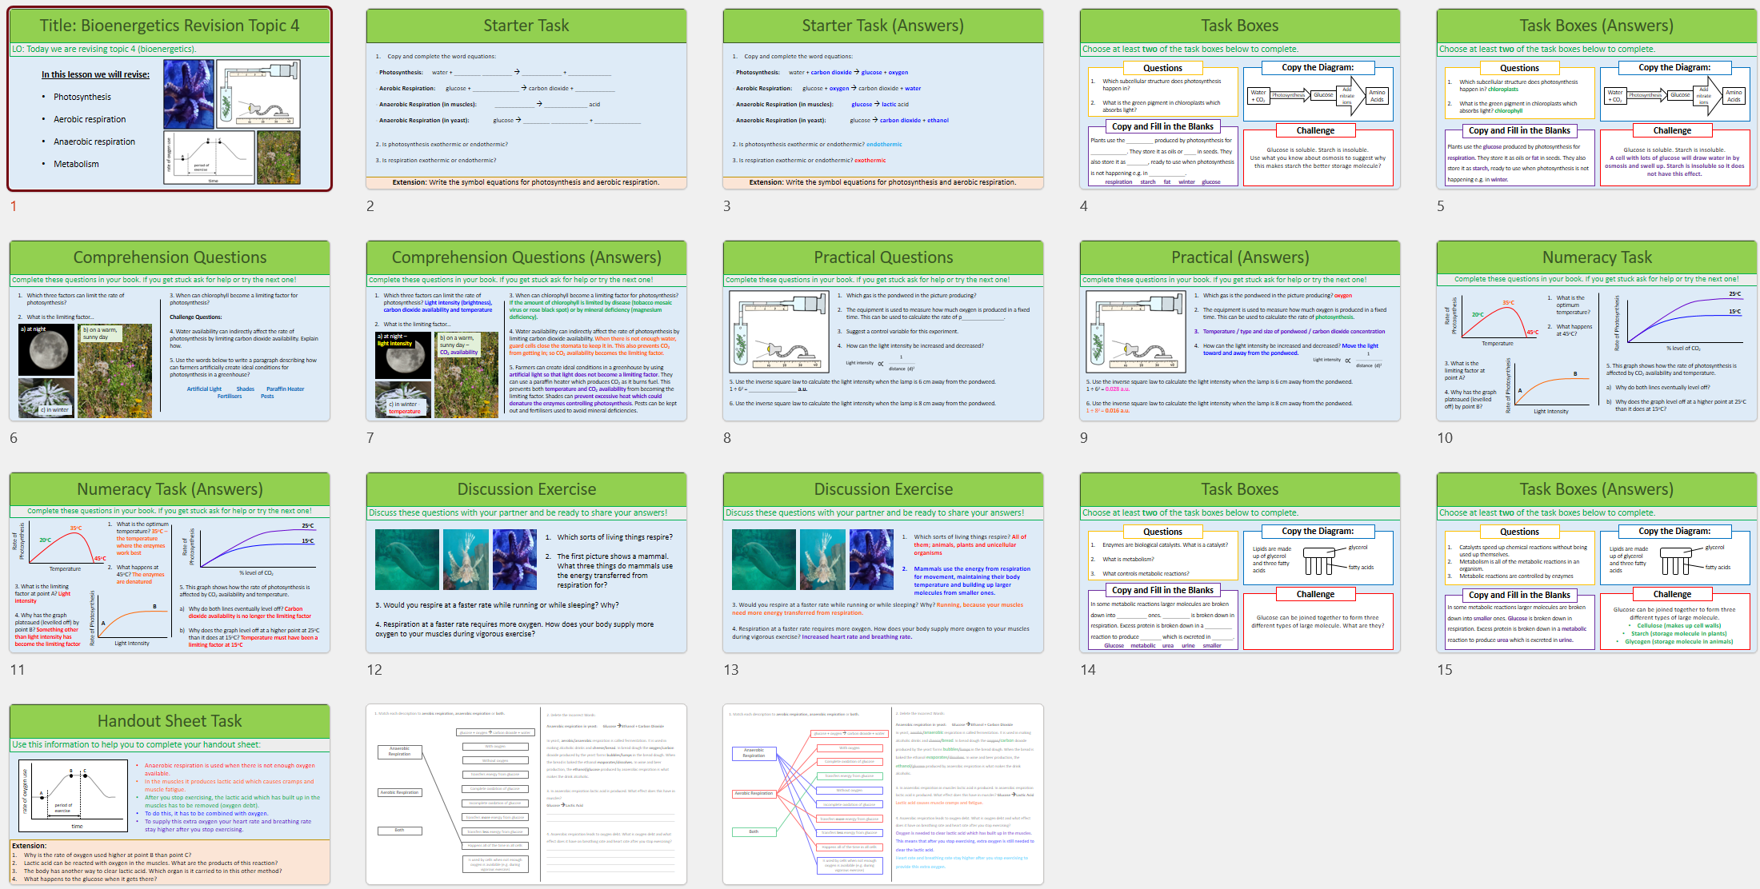Click the slide number 8 label
The height and width of the screenshot is (889, 1760).
click(x=727, y=437)
